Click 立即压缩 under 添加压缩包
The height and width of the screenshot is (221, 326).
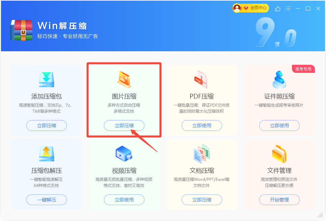(47, 126)
